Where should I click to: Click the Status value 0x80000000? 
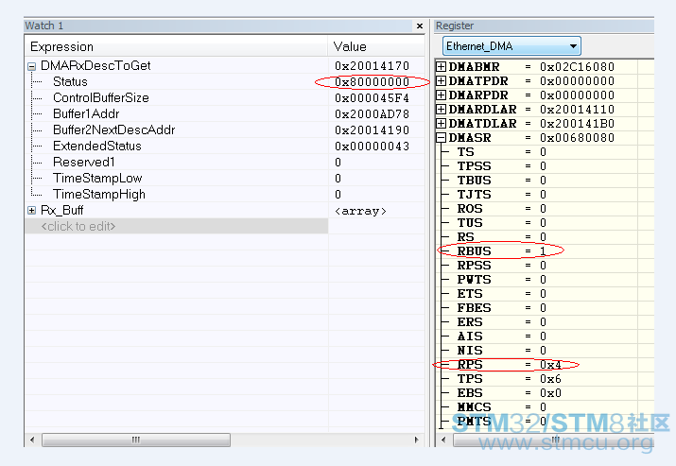[373, 82]
